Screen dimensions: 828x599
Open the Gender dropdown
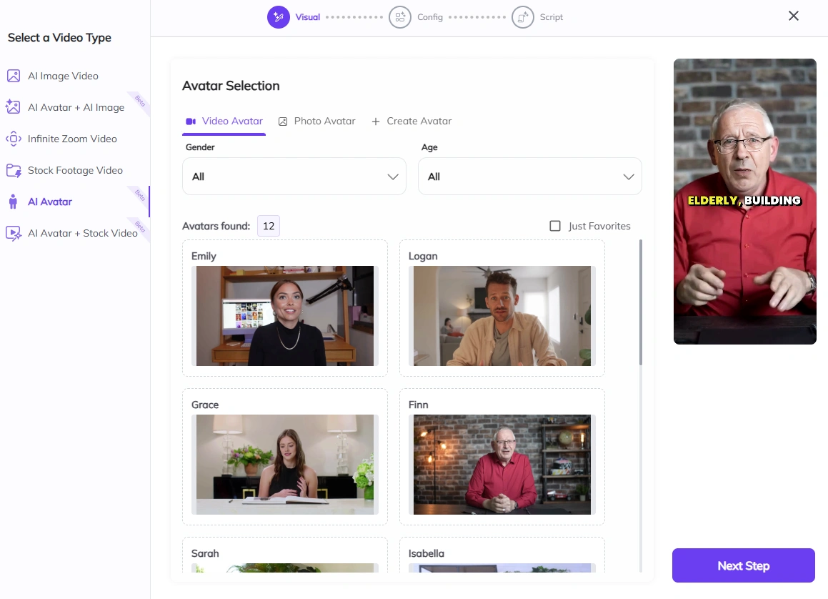[294, 177]
